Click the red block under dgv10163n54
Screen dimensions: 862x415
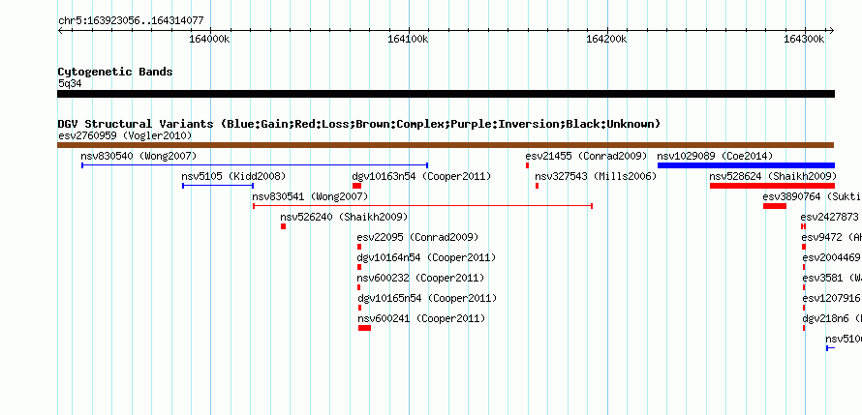[x=356, y=186]
